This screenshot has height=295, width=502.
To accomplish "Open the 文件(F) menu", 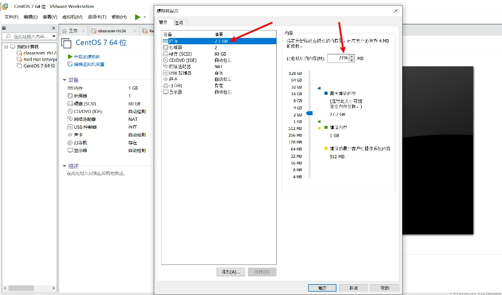I will (11, 17).
